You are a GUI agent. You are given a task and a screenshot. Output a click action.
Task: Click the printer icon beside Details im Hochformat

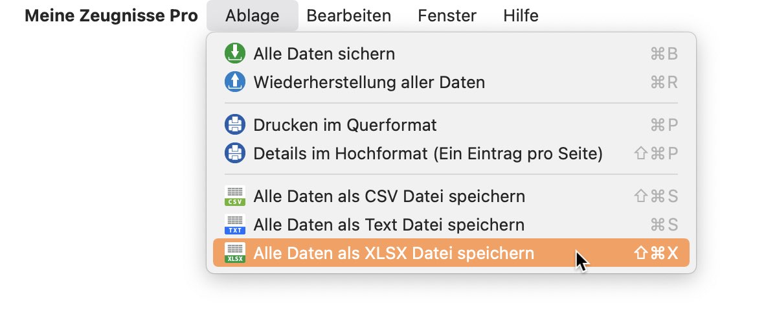234,153
